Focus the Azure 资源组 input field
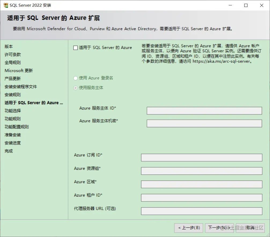 coord(201,171)
